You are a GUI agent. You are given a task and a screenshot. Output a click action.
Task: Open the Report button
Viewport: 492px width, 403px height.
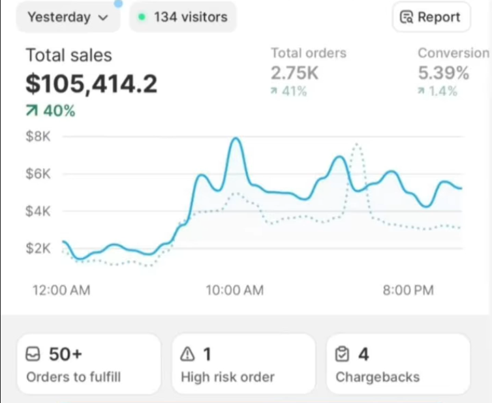[x=431, y=17]
